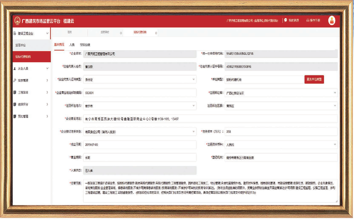354x220 pixels.
Task: Switch to the 首页 tab
Action: [x=69, y=32]
